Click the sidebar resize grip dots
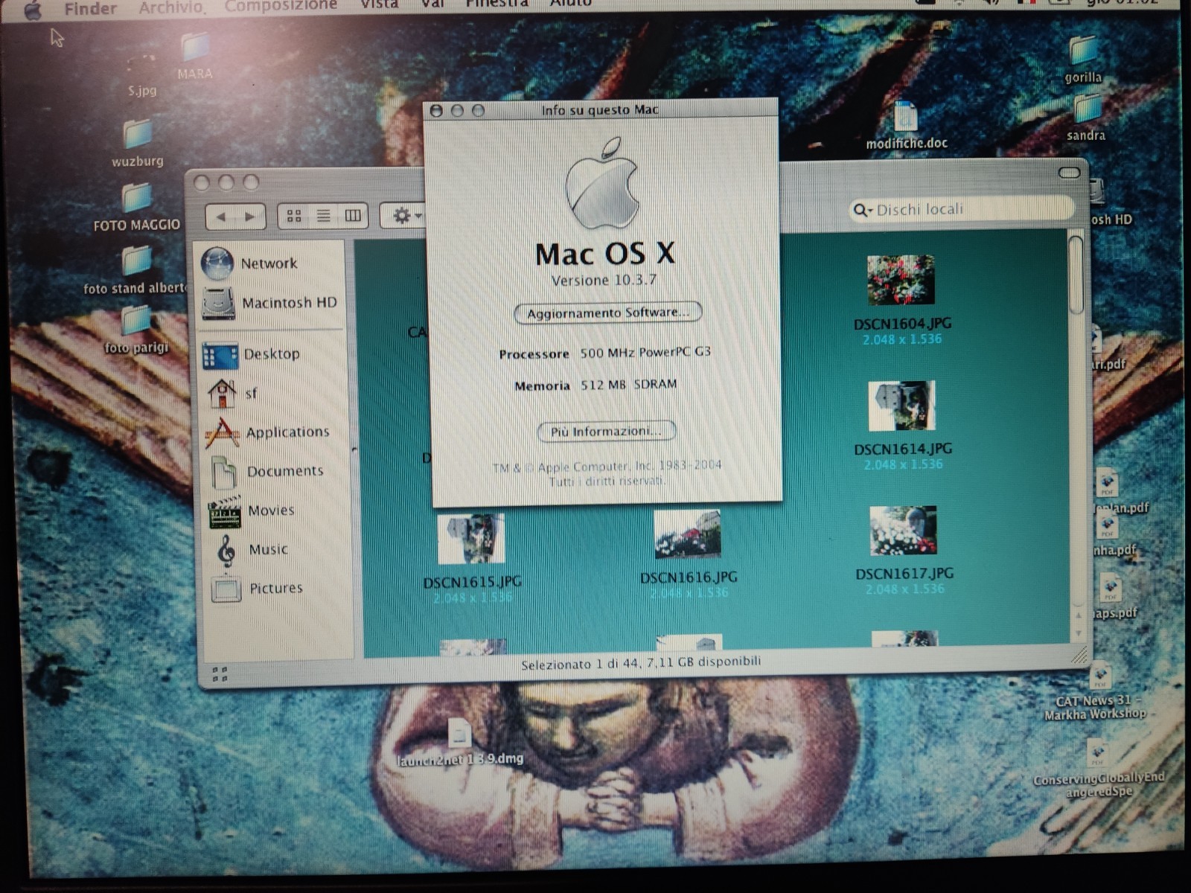 click(x=220, y=673)
